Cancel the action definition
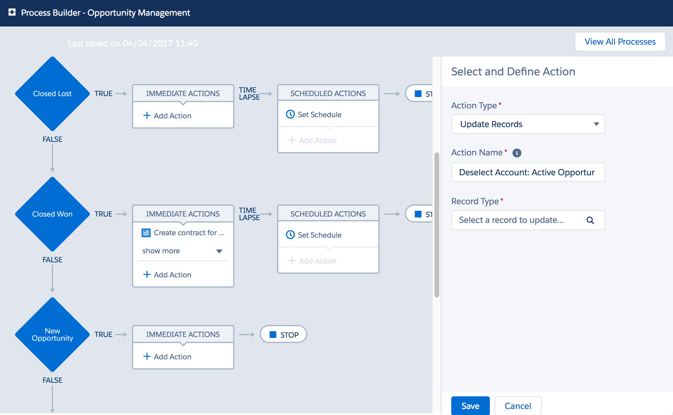Screen dimensions: 673x415 [x=518, y=406]
